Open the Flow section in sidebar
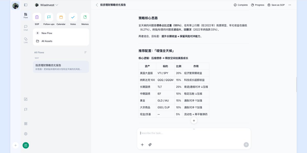307x153 pixels. (x=26, y=16)
